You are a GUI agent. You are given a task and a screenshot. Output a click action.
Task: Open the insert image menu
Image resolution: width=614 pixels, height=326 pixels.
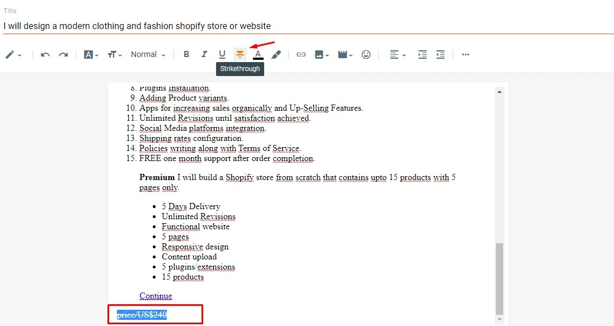321,55
